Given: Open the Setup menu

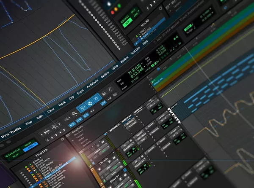Looking at the screenshot, I should pyautogui.click(x=115, y=67).
